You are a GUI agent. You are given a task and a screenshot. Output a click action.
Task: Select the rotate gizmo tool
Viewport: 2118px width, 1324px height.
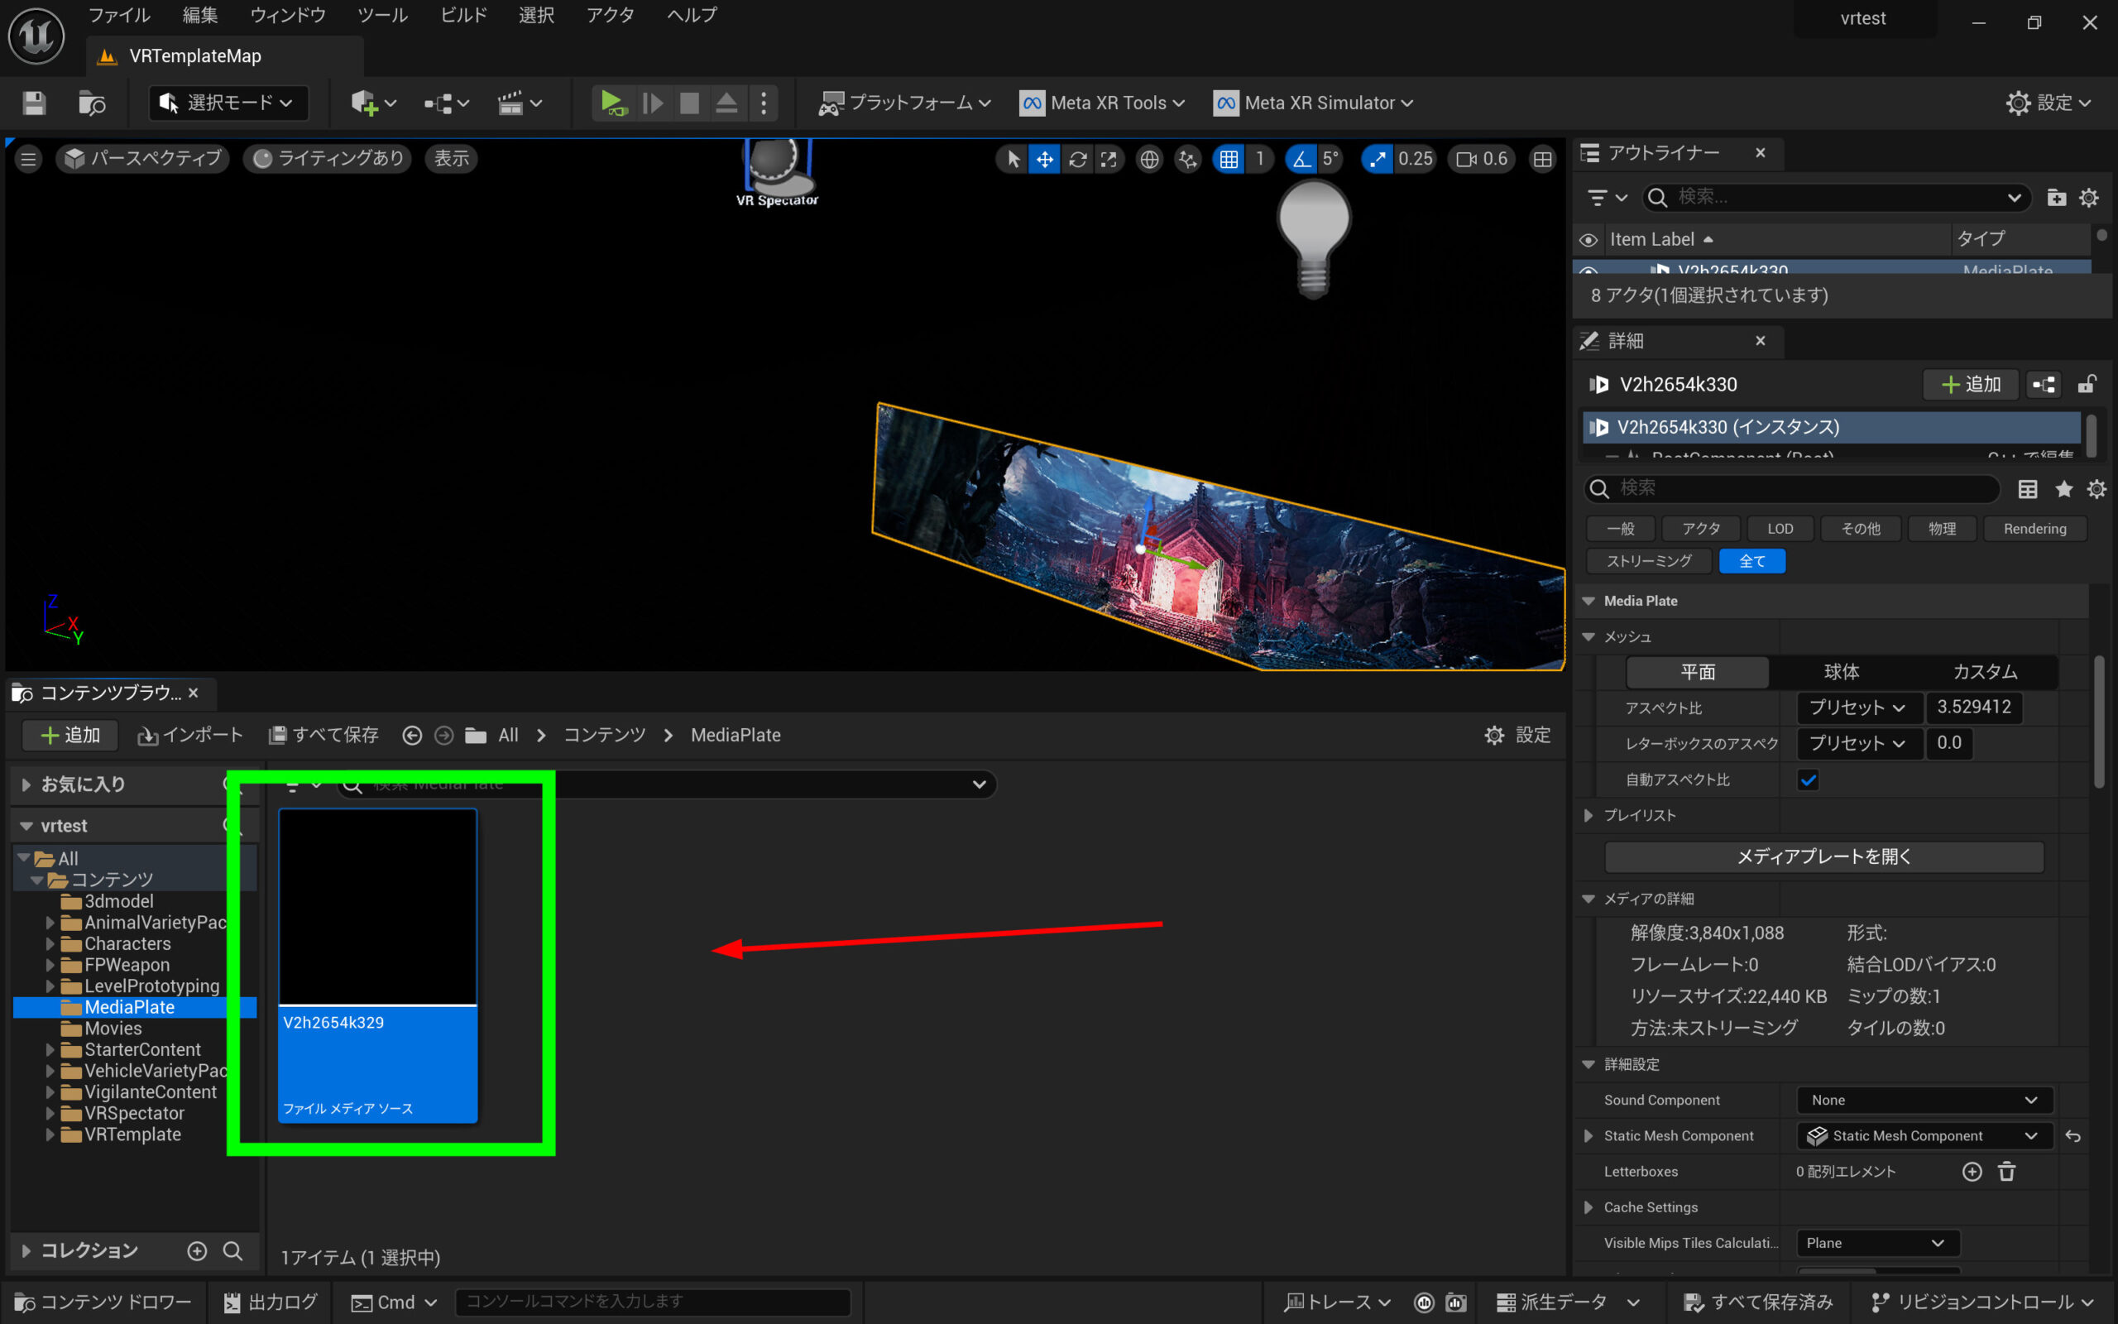tap(1077, 159)
